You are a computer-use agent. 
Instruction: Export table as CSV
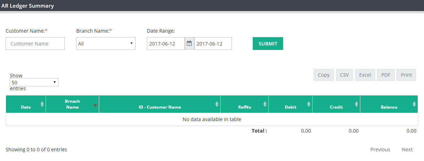tap(344, 75)
